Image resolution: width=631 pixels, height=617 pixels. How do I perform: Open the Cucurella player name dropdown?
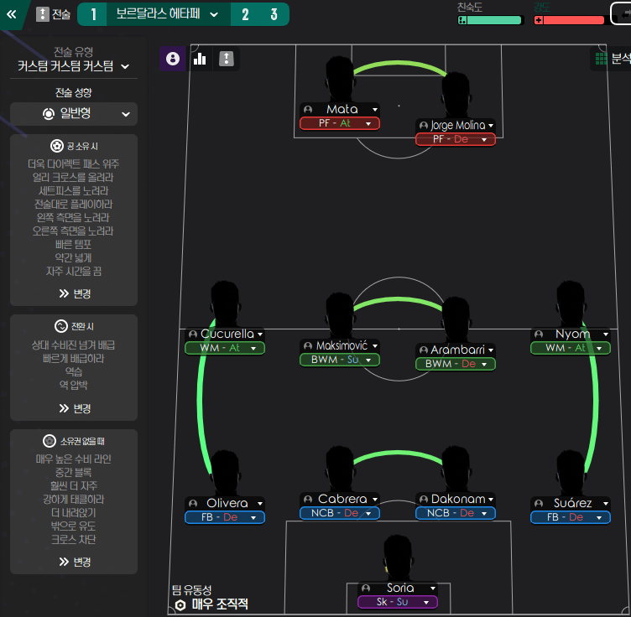[x=225, y=334]
